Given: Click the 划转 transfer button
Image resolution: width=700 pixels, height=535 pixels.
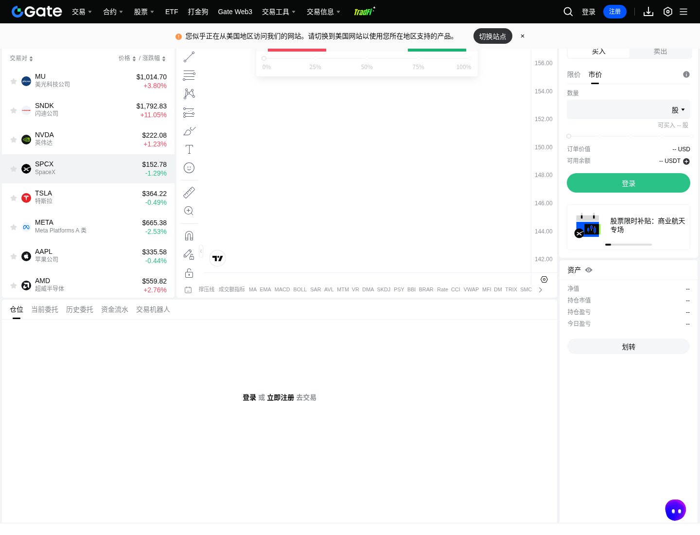Looking at the screenshot, I should (x=629, y=346).
